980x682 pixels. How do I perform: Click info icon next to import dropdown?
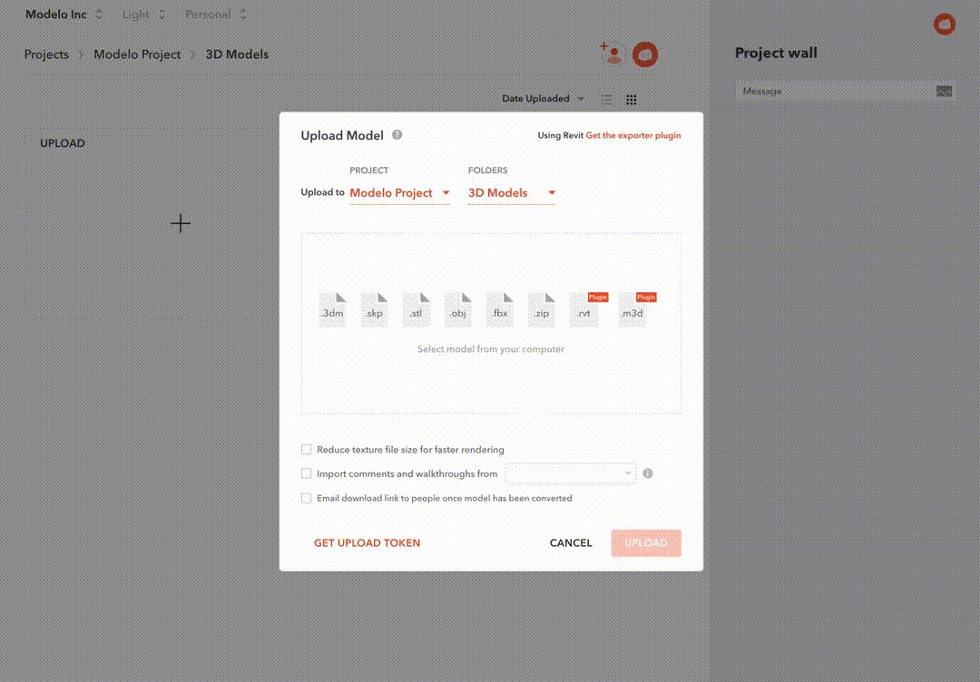click(648, 473)
